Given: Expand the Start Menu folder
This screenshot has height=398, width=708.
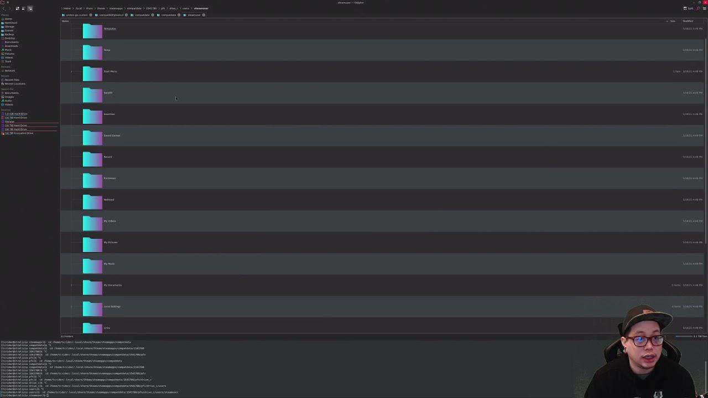Looking at the screenshot, I should [71, 71].
